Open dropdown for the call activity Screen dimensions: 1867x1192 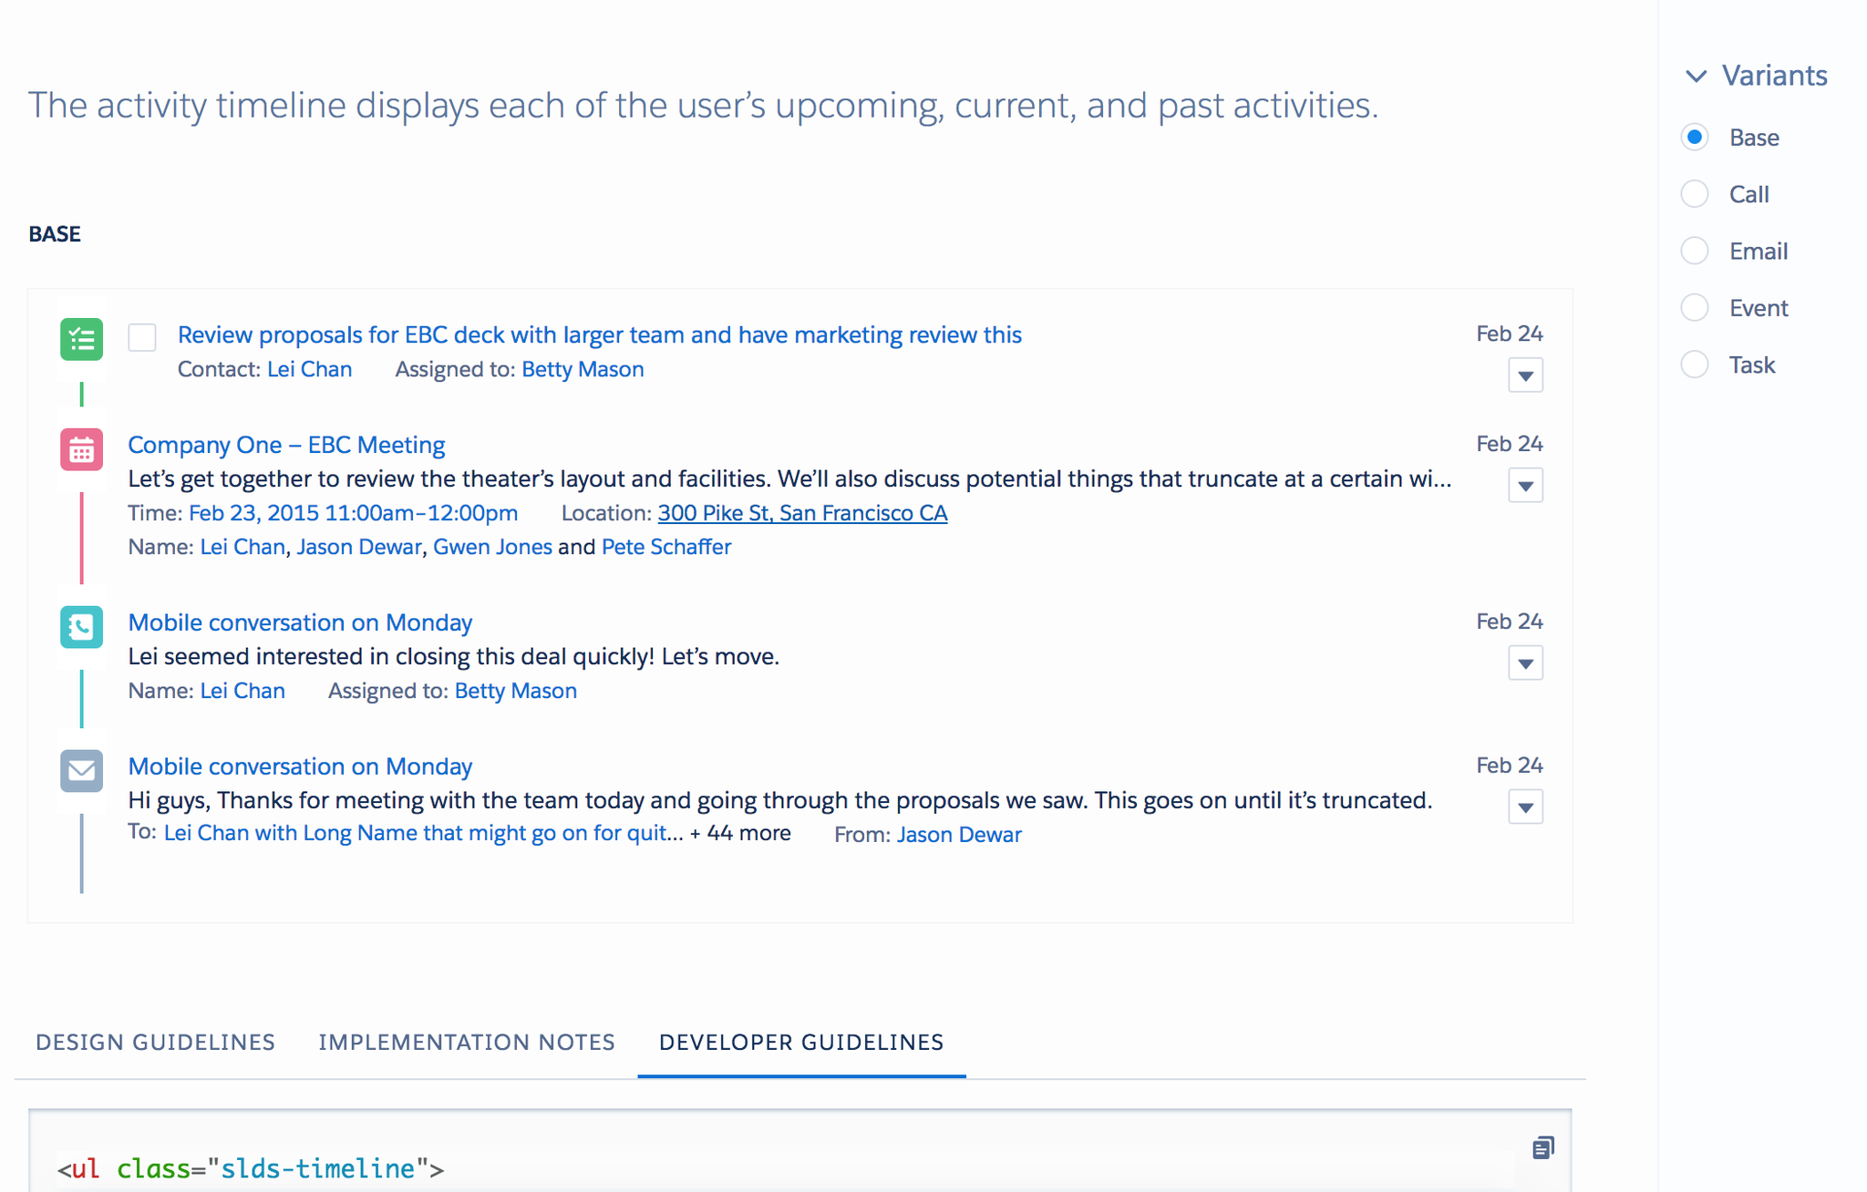[x=1525, y=663]
